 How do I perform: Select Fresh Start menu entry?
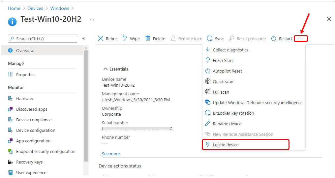tap(254, 60)
